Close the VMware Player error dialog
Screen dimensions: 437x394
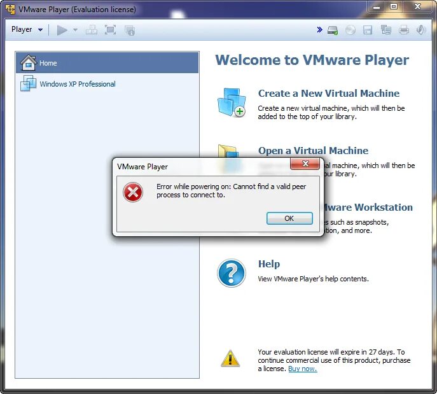tap(305, 164)
